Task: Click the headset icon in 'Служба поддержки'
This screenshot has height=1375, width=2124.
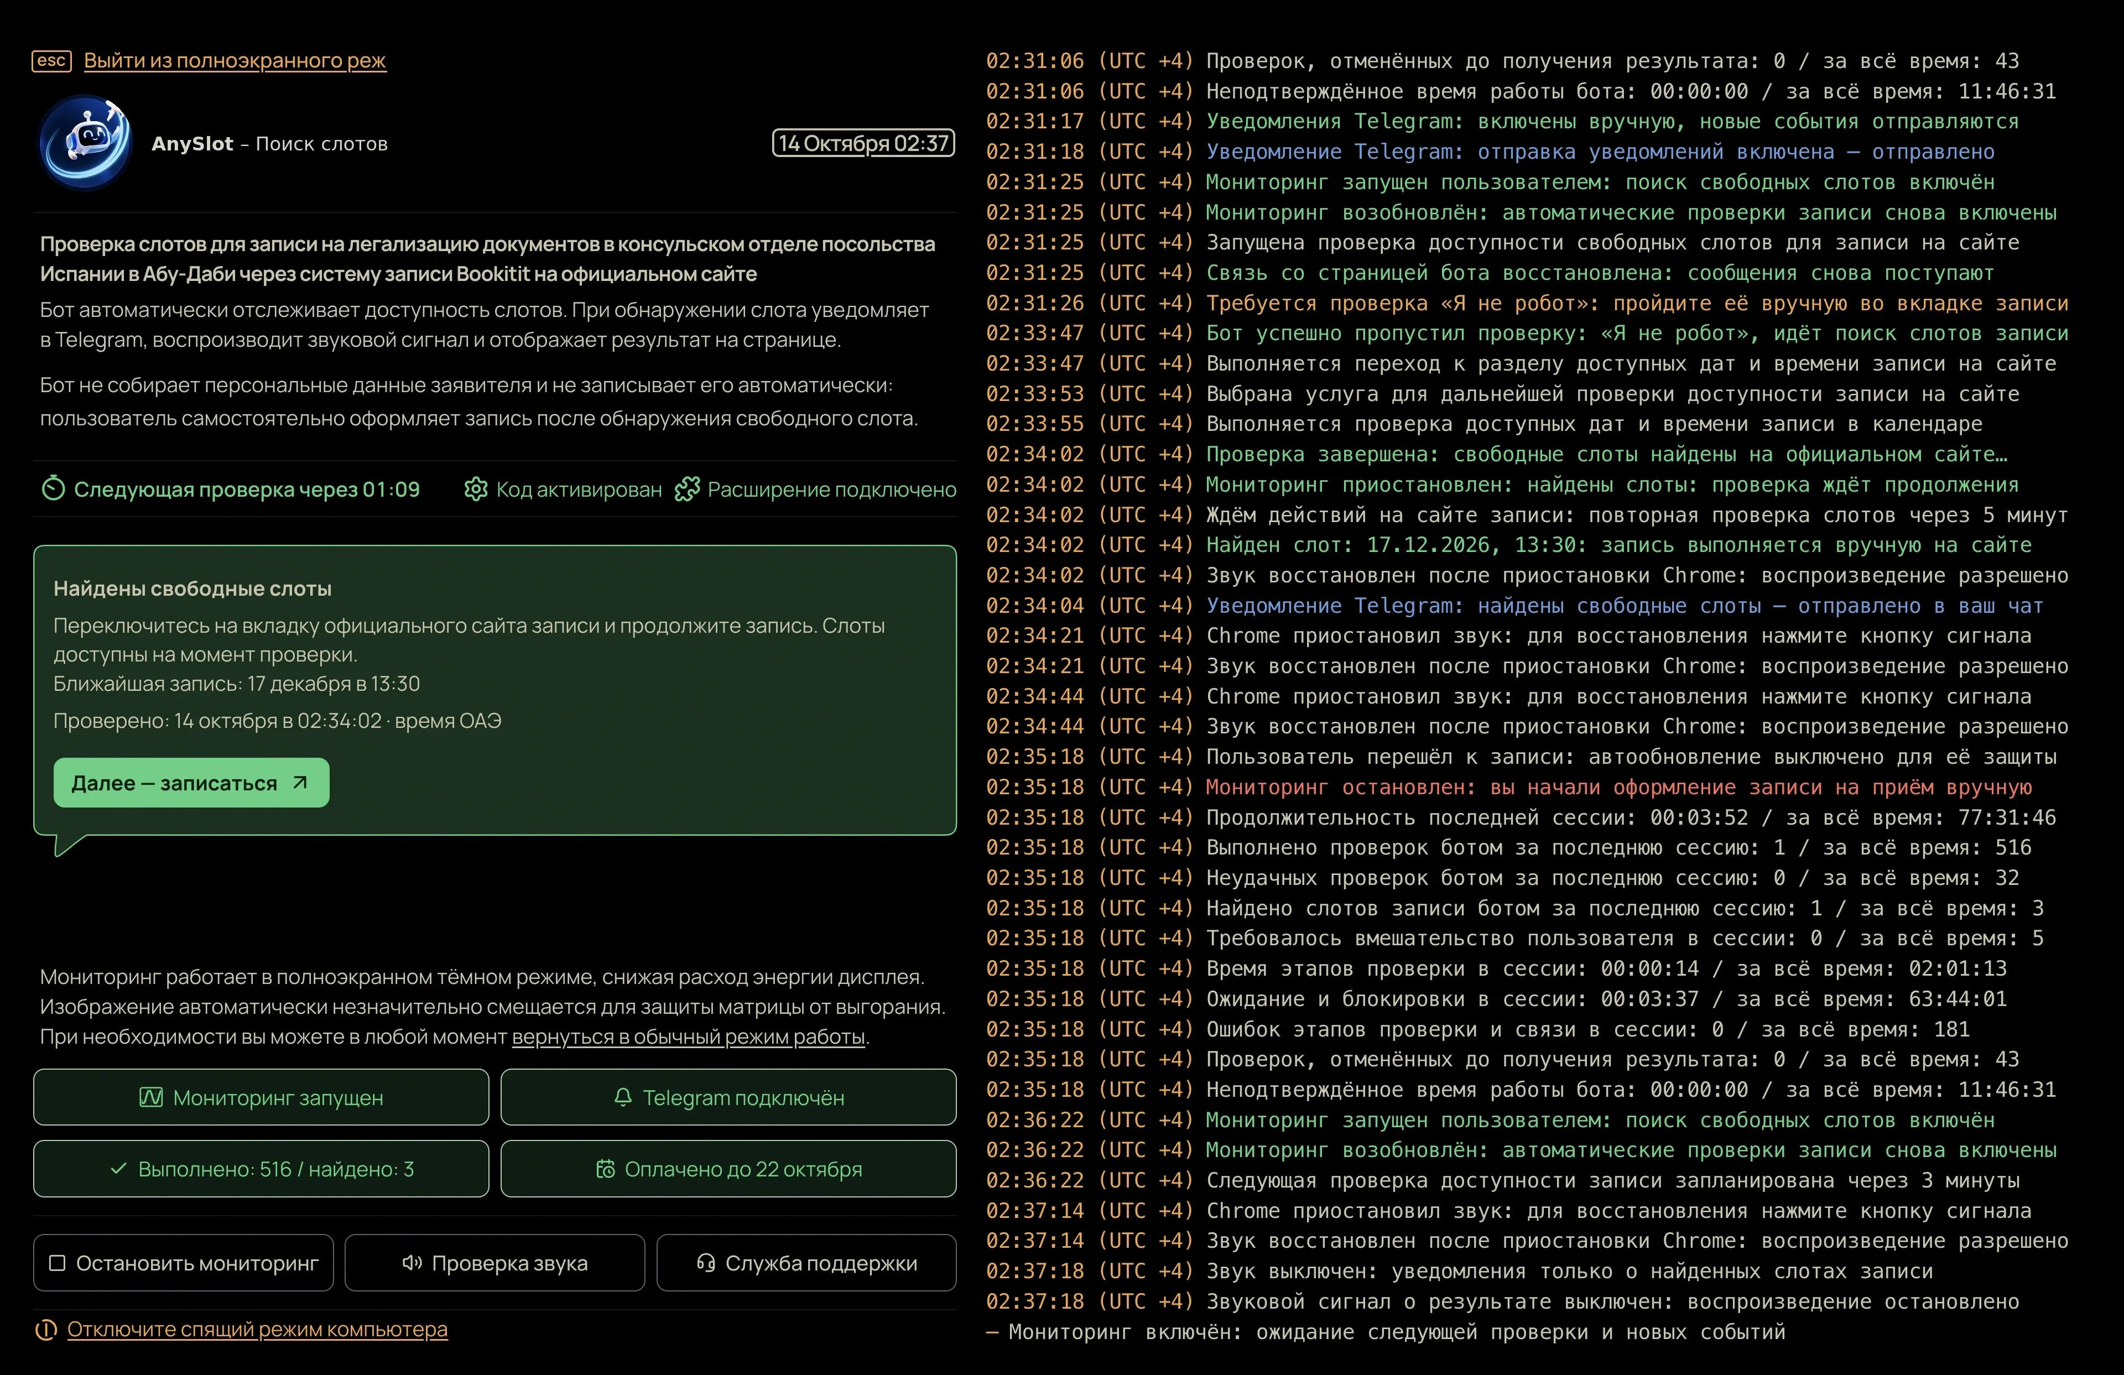Action: tap(705, 1263)
